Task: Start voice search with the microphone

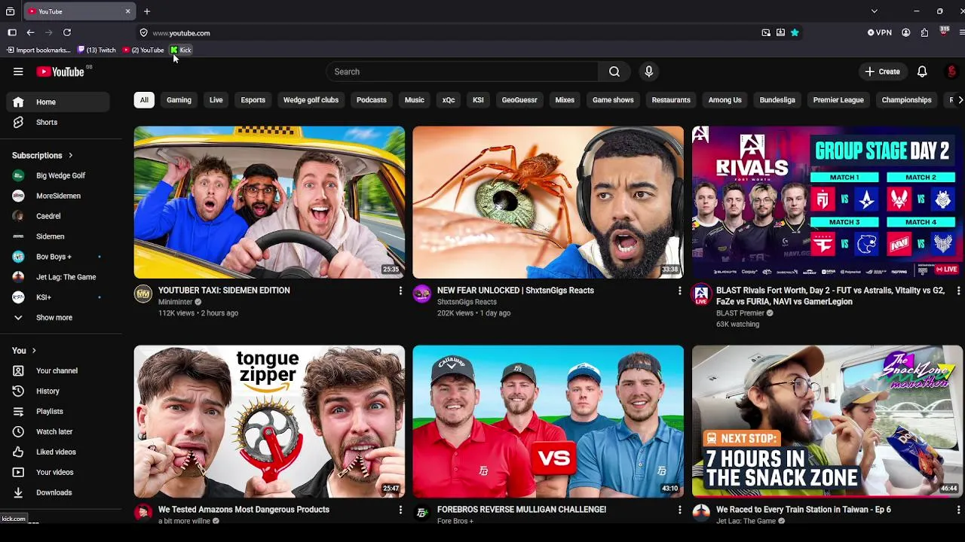Action: click(648, 72)
